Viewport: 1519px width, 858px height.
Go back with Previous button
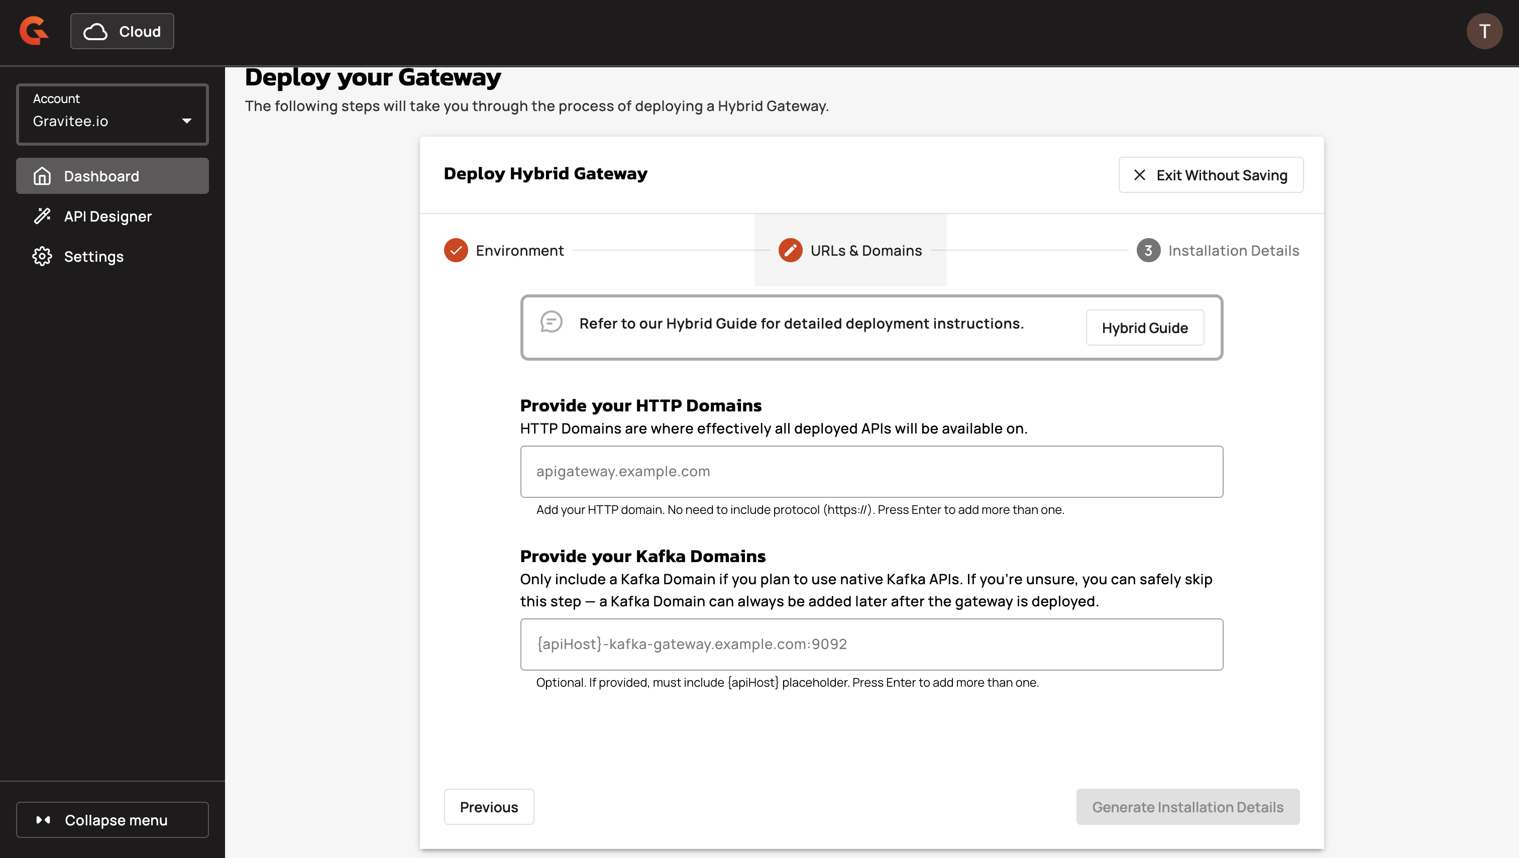point(488,806)
